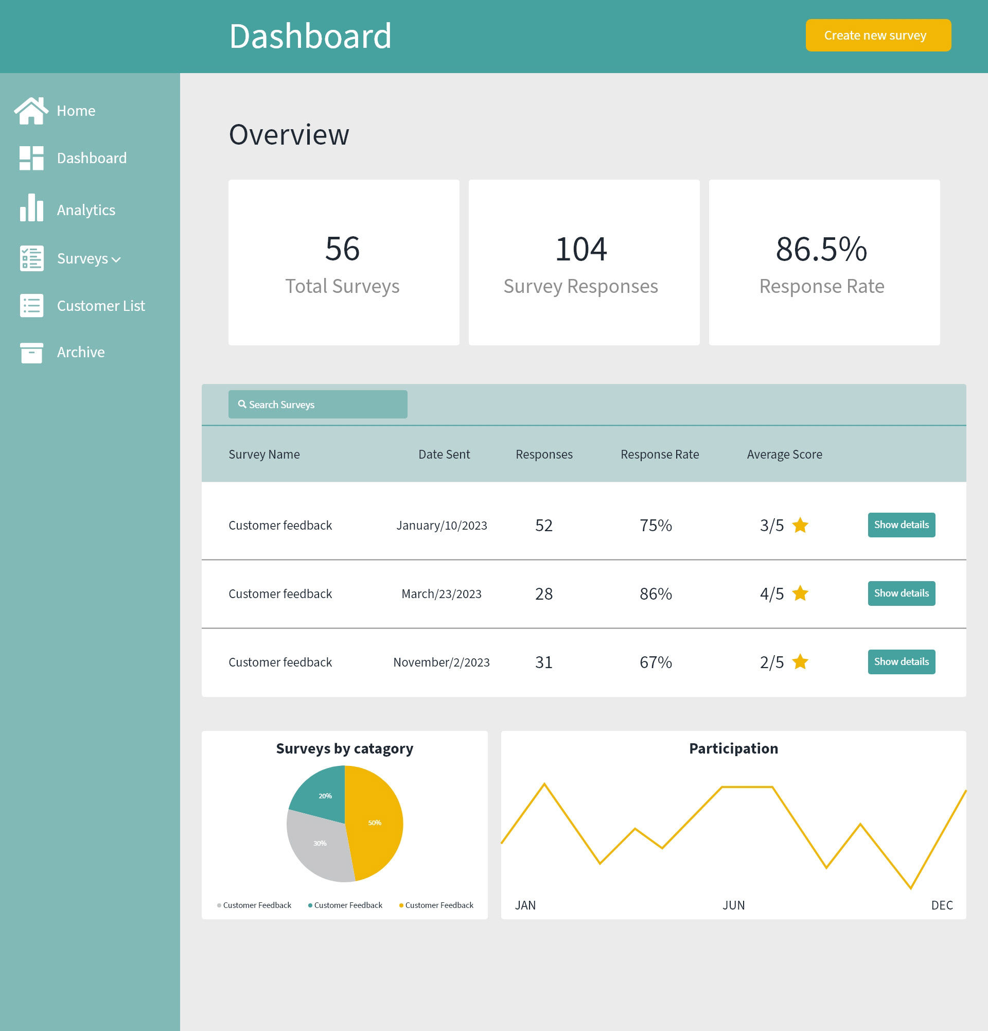The height and width of the screenshot is (1031, 988).
Task: Click the Home house icon
Action: [31, 111]
